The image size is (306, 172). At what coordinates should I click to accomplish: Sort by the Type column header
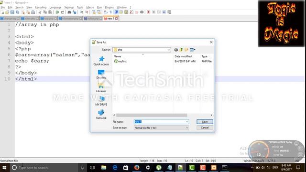205,56
